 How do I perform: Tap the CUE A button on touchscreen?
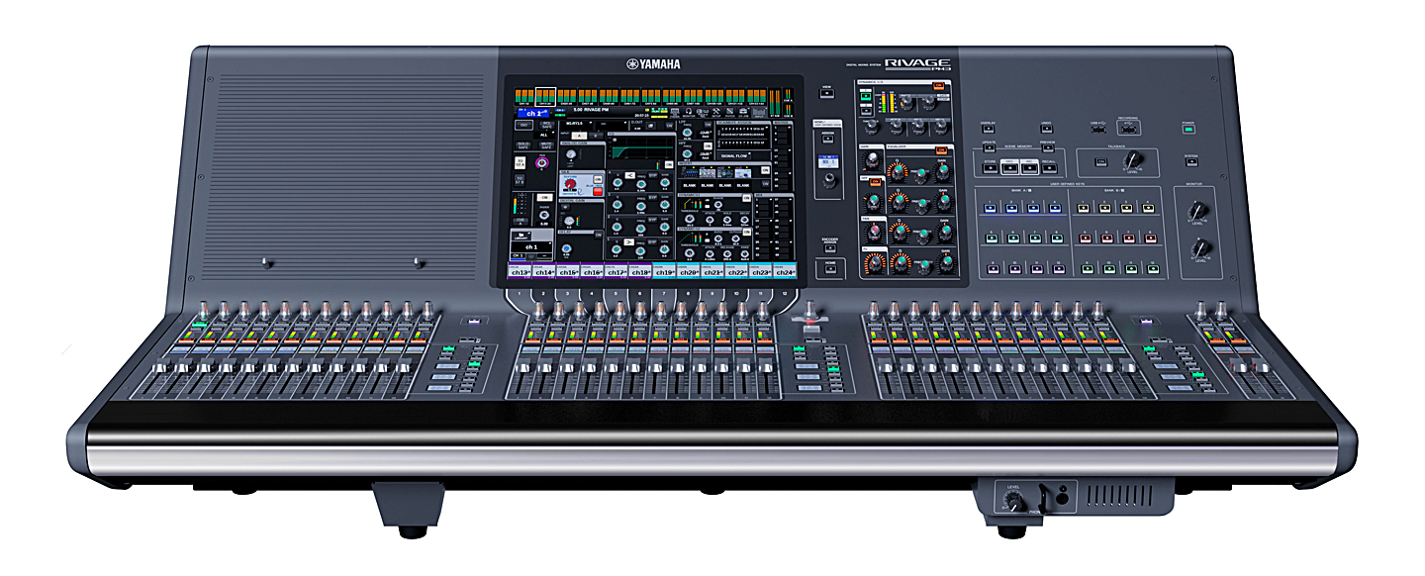[x=520, y=222]
